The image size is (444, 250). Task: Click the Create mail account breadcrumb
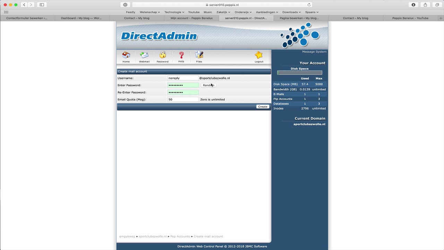tap(208, 236)
